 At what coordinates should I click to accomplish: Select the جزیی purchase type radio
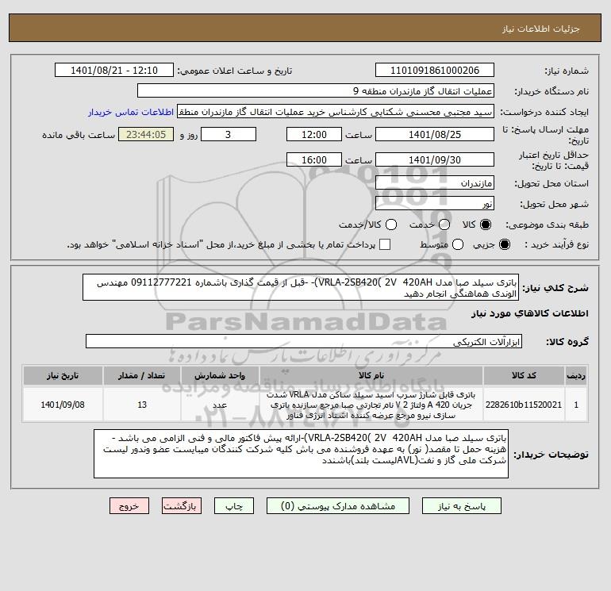504,244
